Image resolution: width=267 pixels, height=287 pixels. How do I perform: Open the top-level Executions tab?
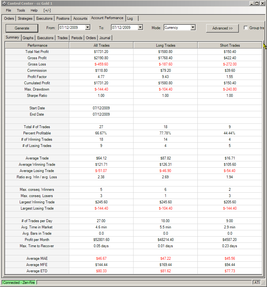pyautogui.click(x=44, y=18)
